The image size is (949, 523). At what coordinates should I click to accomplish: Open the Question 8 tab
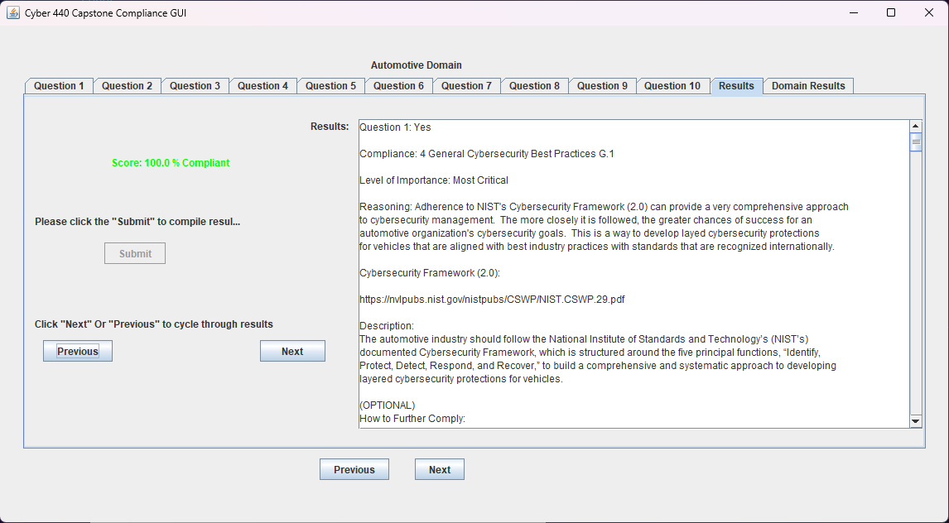(534, 86)
